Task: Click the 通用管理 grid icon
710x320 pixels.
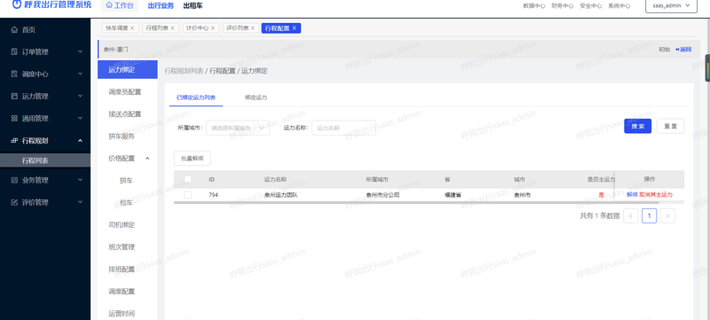Action: tap(14, 119)
